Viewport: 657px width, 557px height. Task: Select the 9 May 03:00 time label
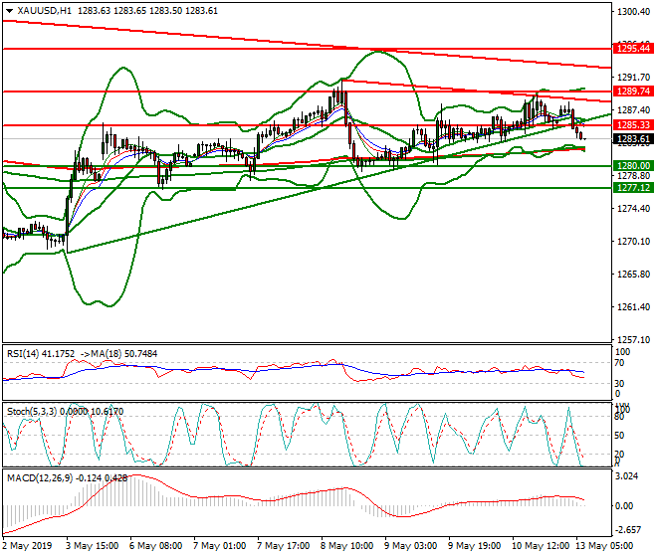[x=411, y=546]
